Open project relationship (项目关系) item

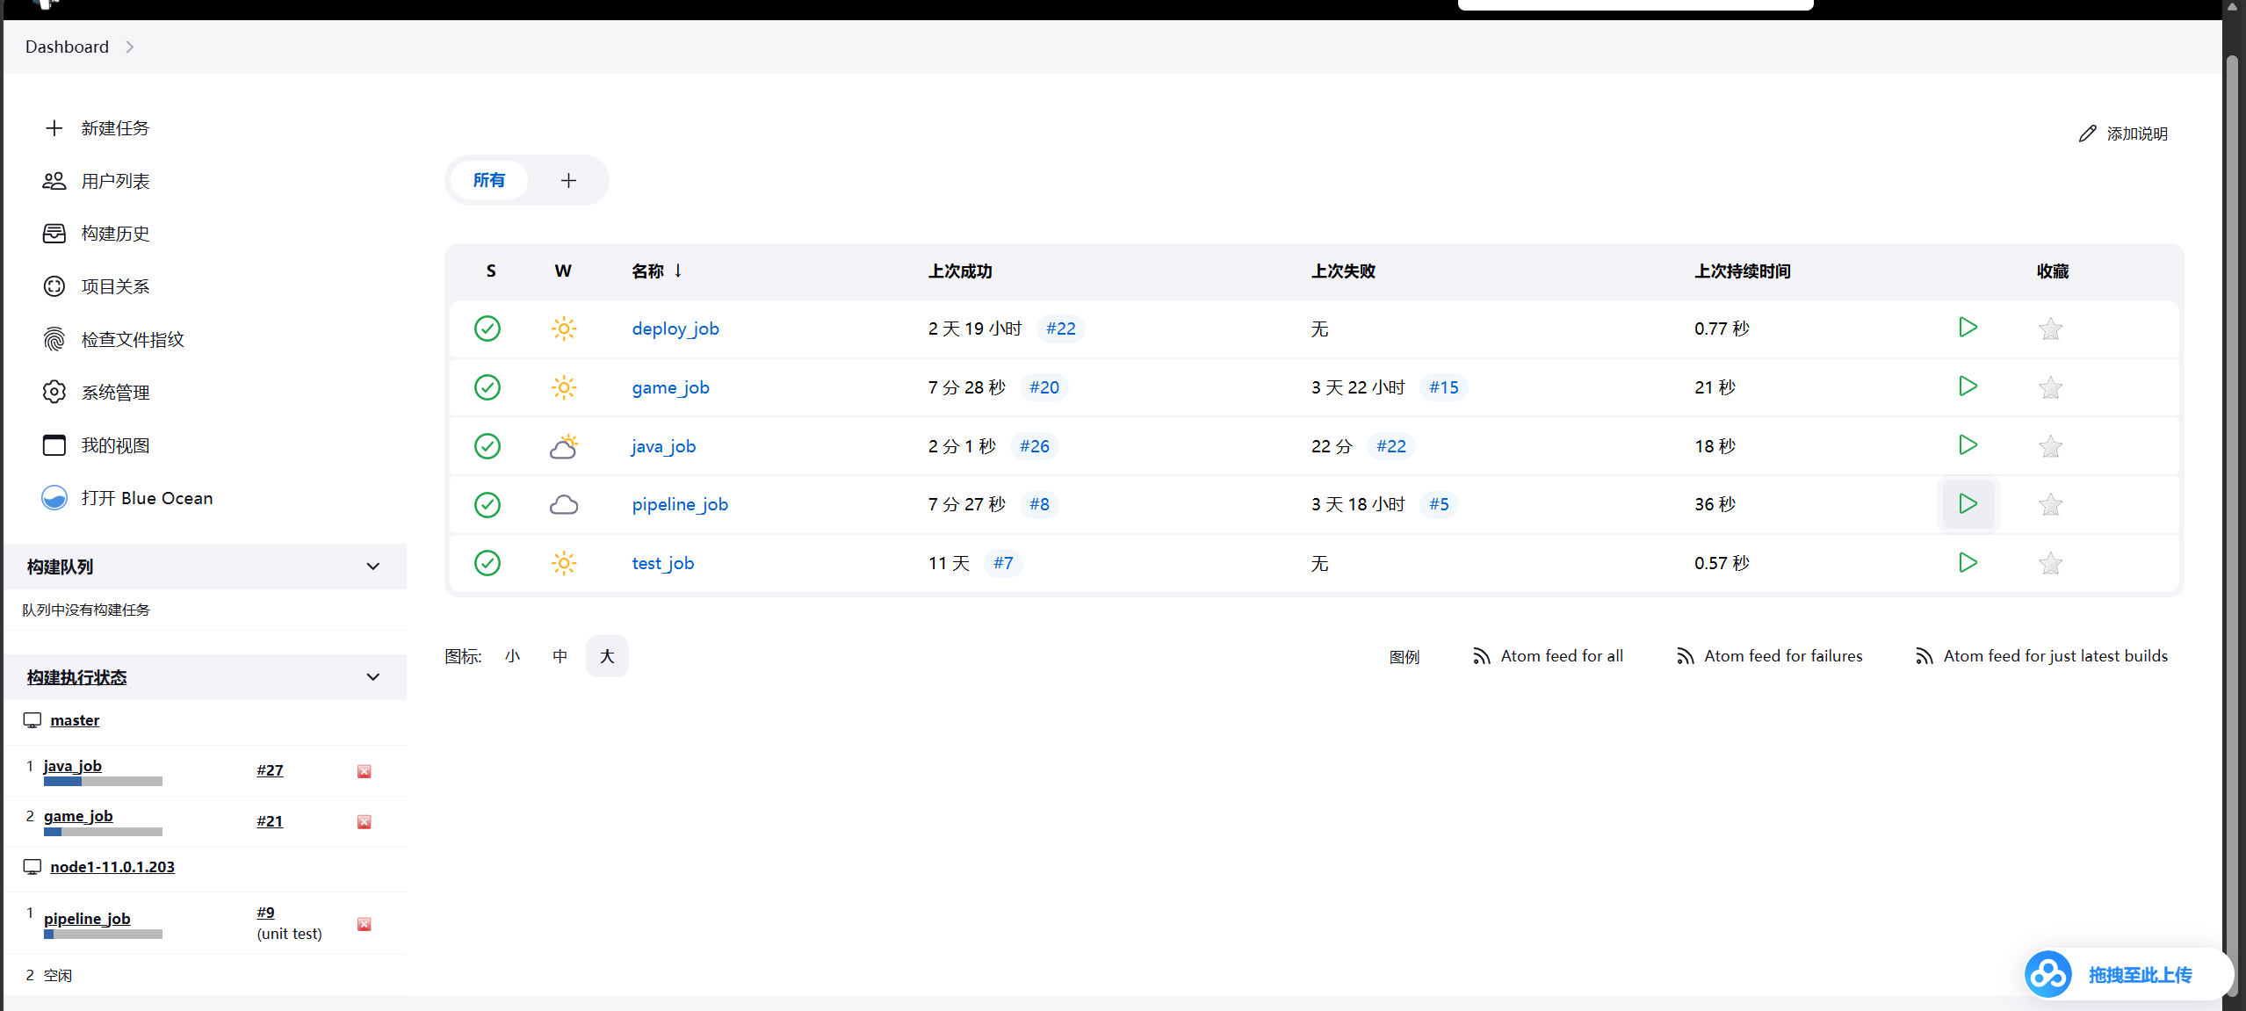tap(97, 286)
